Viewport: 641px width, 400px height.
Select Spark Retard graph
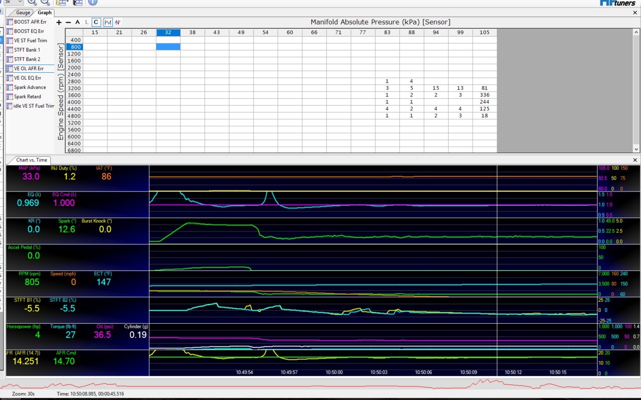click(30, 96)
